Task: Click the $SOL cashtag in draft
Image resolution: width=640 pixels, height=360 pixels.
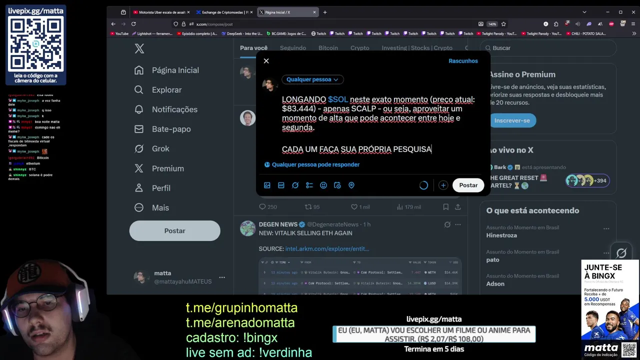Action: pos(338,99)
